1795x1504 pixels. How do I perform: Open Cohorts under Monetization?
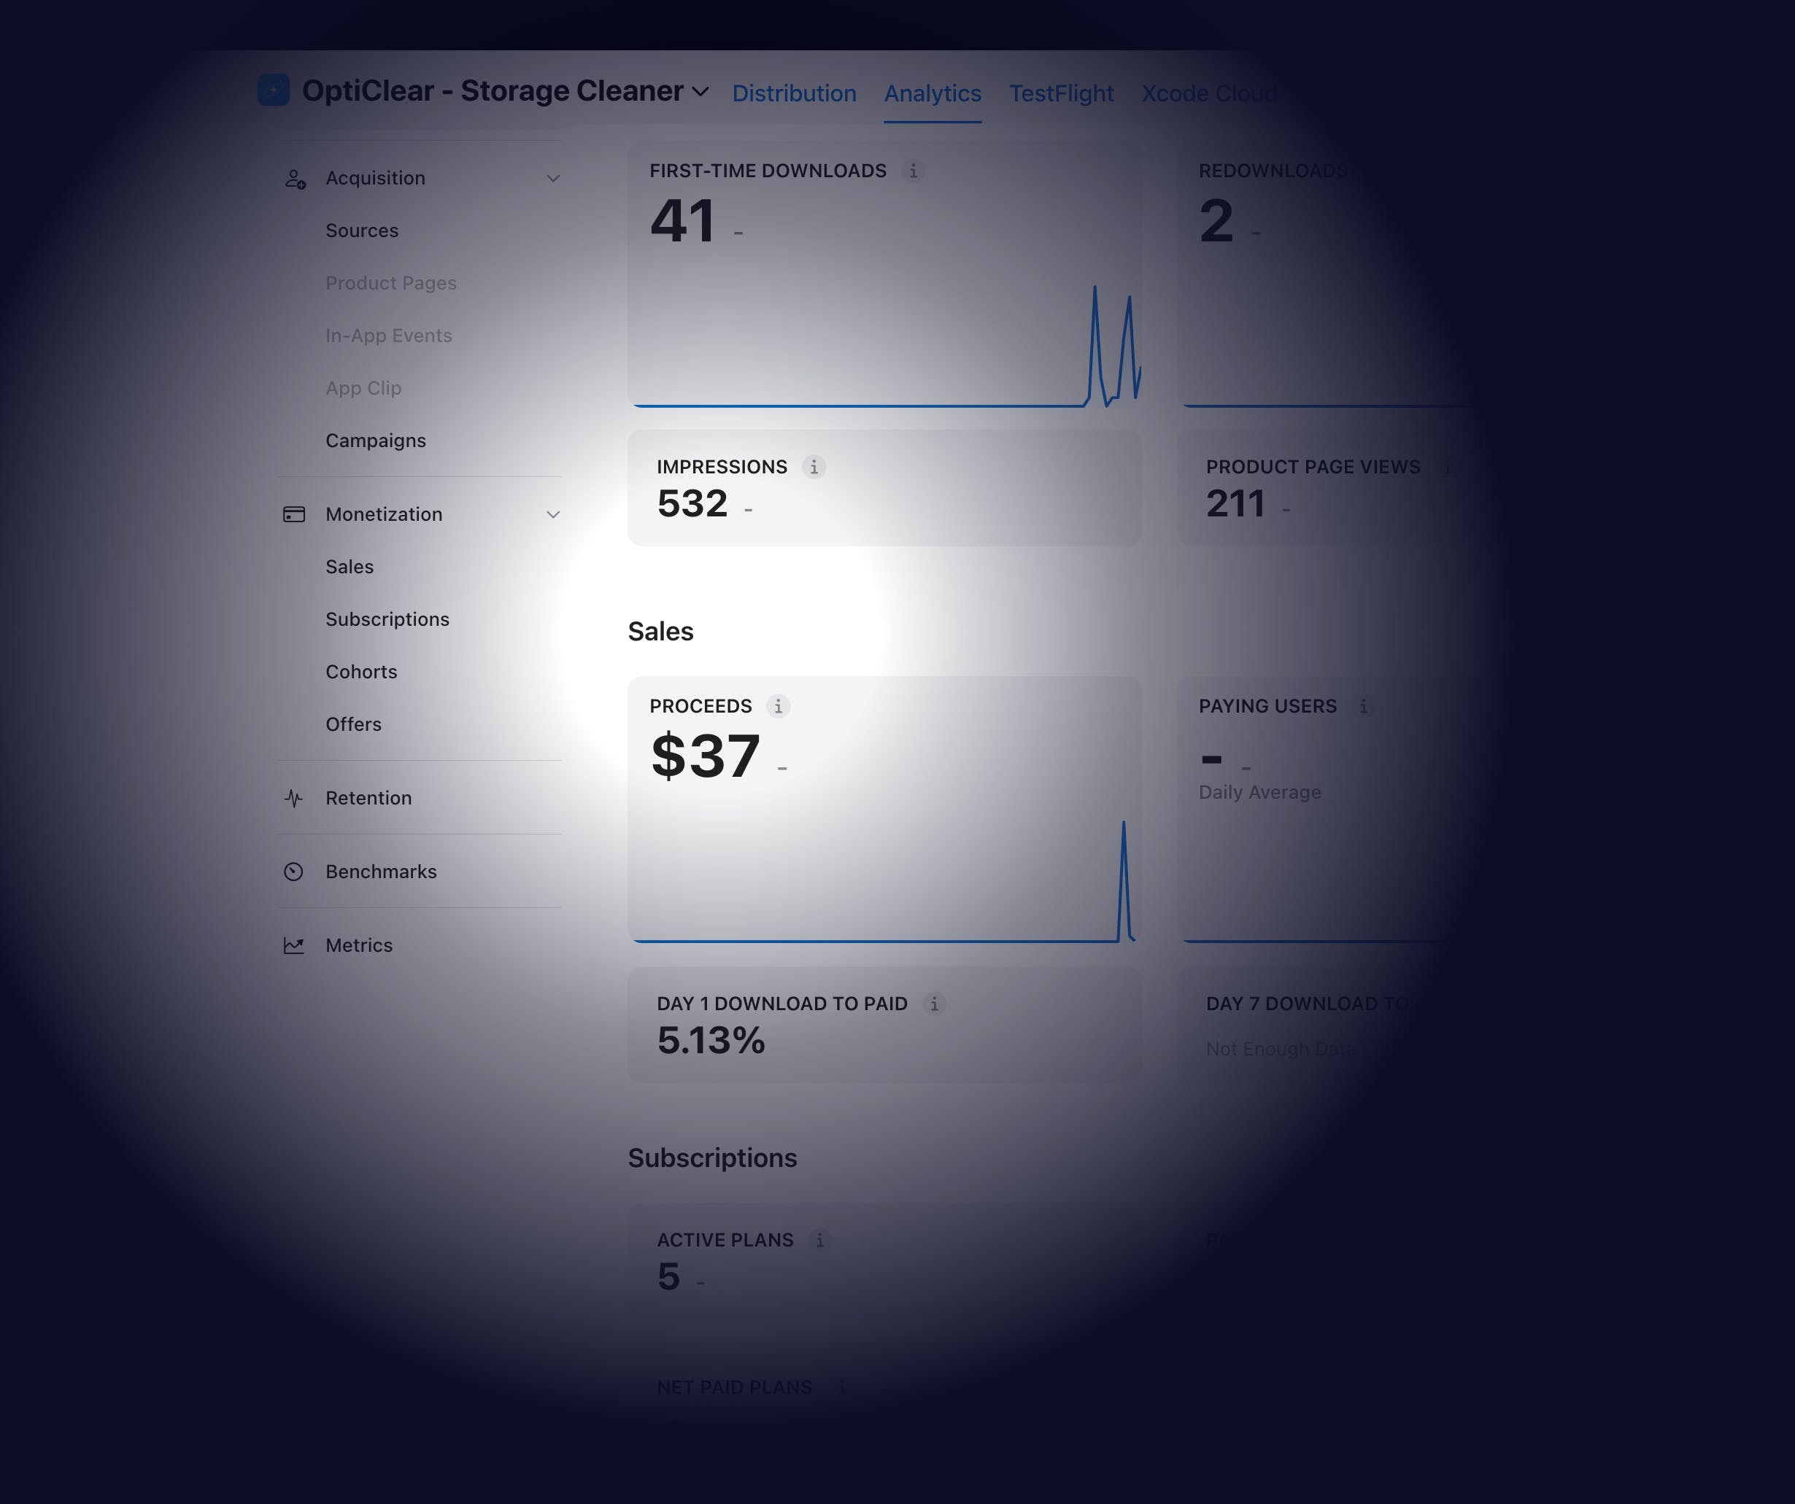(x=360, y=672)
